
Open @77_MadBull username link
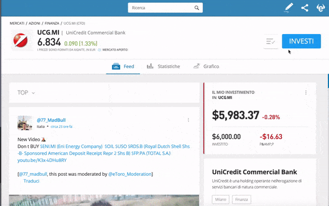pyautogui.click(x=51, y=120)
